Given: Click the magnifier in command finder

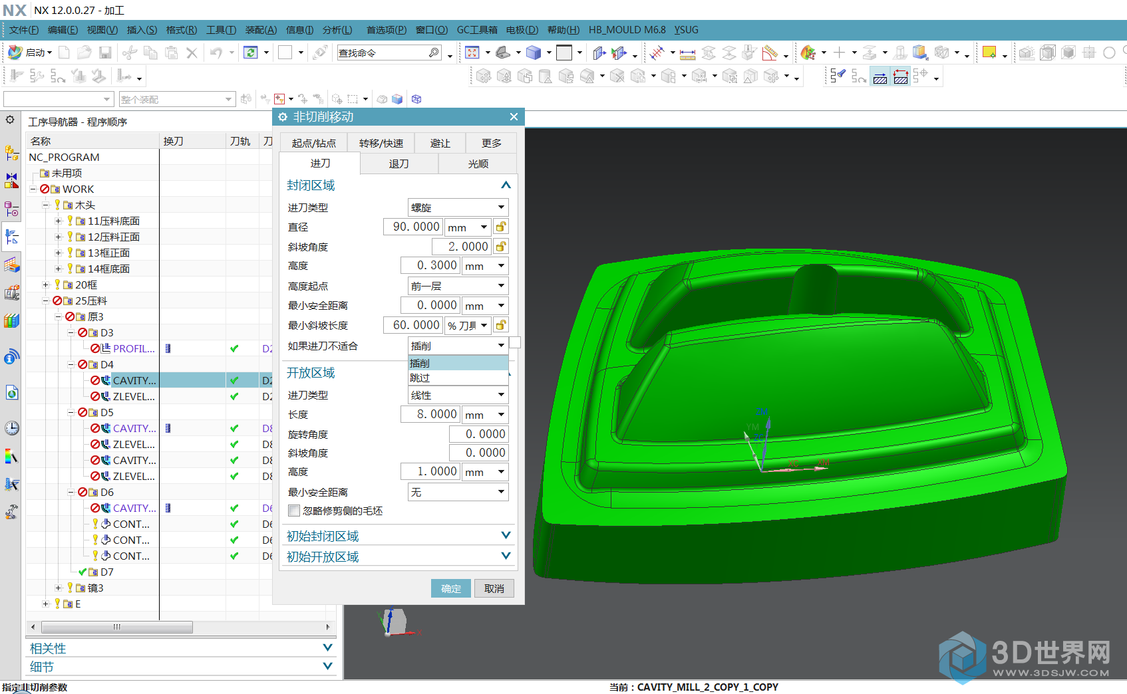Looking at the screenshot, I should point(434,53).
